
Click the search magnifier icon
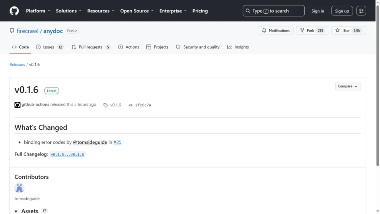248,11
